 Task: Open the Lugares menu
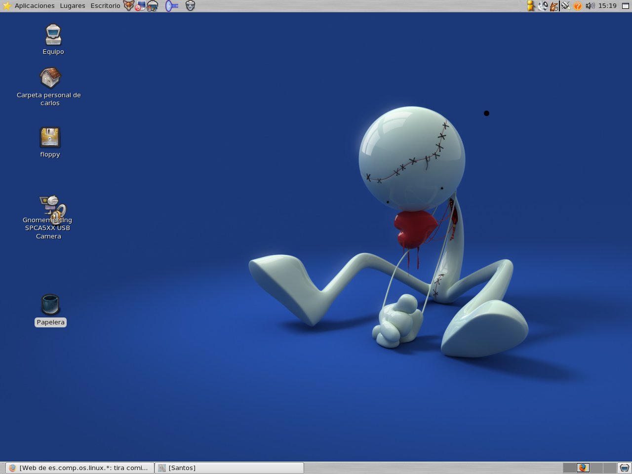tap(73, 6)
